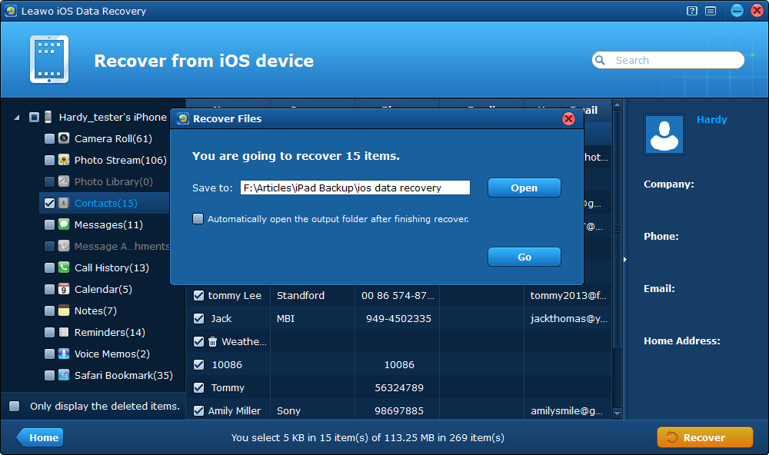
Task: Click the Hardy contact avatar picture
Action: click(664, 135)
